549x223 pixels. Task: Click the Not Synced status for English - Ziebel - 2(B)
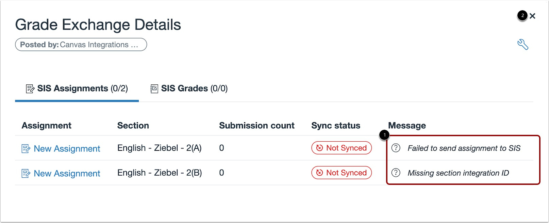click(x=341, y=173)
